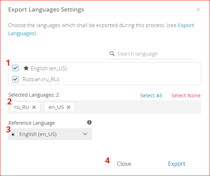Click the Select None link

186,96
